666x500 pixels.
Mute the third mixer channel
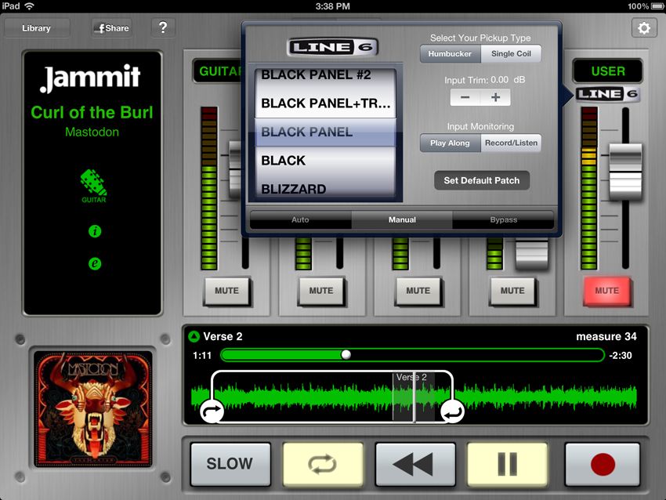coord(418,291)
